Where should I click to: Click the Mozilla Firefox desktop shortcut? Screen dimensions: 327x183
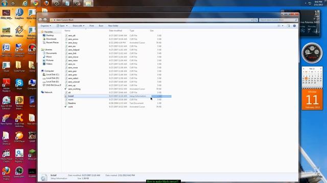(6, 173)
